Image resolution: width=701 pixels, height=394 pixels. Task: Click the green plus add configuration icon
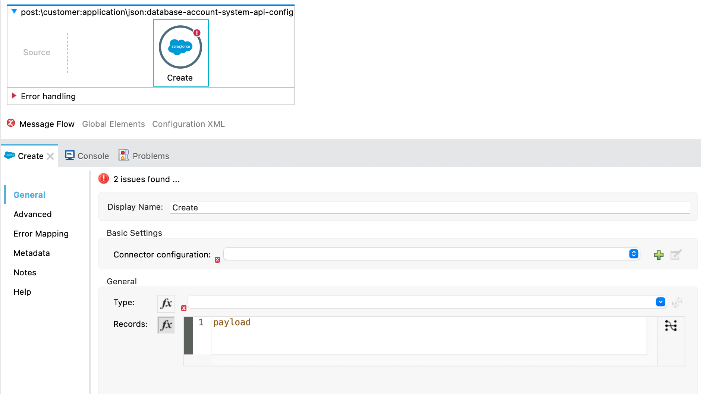[x=658, y=255]
